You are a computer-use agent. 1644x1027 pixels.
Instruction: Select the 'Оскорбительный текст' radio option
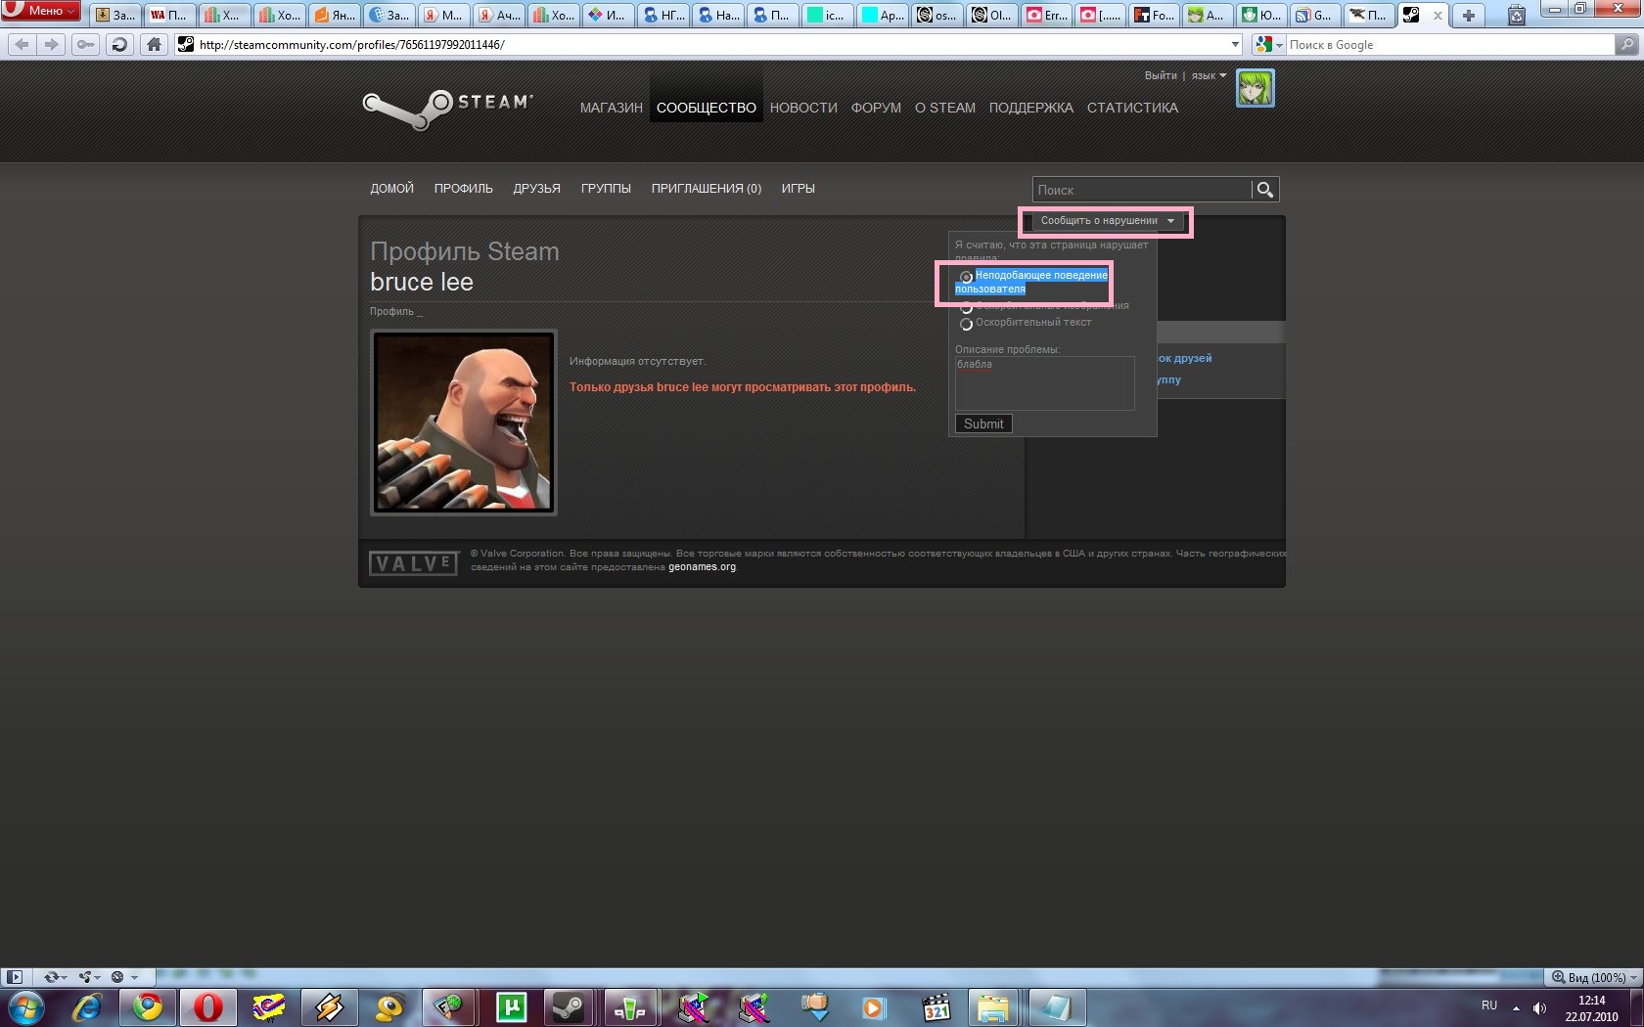click(x=966, y=324)
